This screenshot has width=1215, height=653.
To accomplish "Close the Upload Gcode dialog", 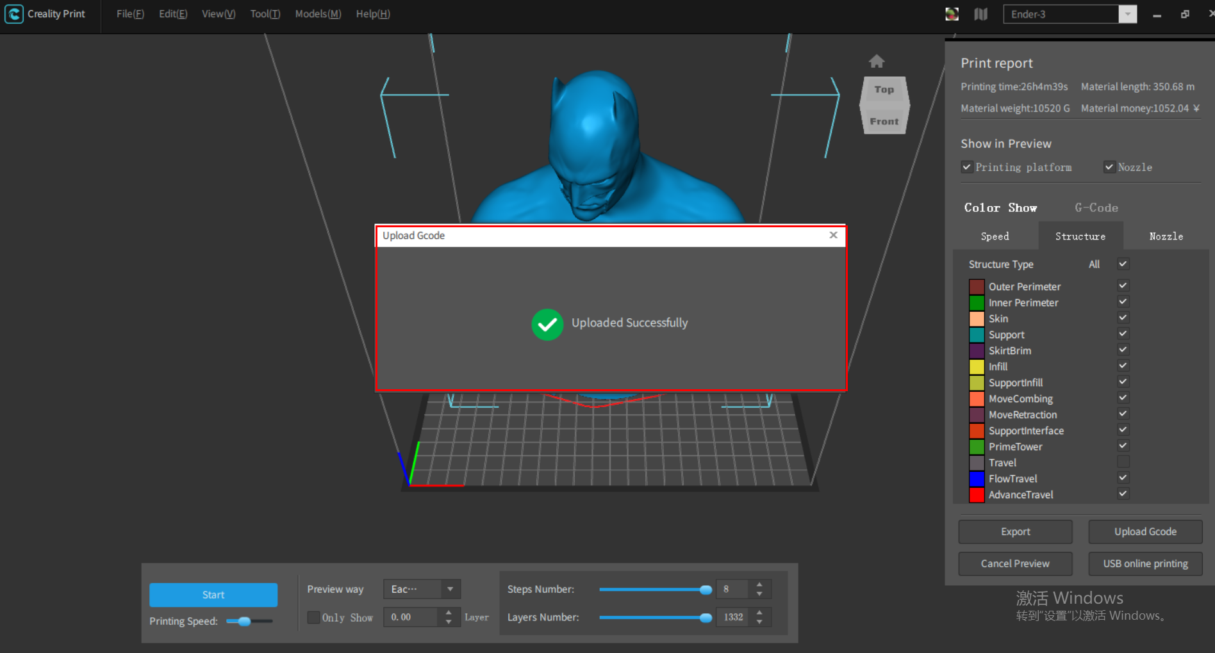I will pyautogui.click(x=833, y=235).
